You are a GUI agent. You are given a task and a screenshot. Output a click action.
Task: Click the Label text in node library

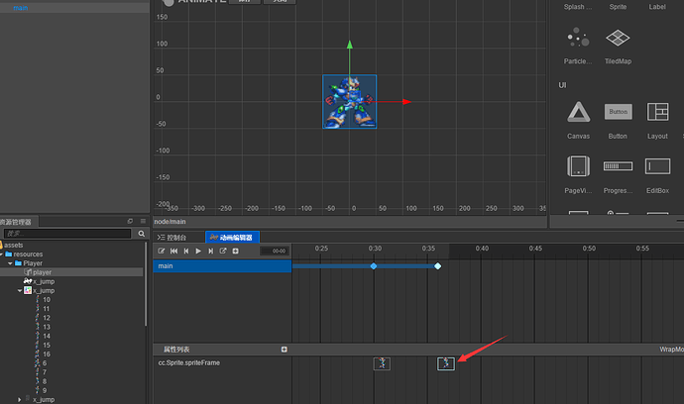657,7
